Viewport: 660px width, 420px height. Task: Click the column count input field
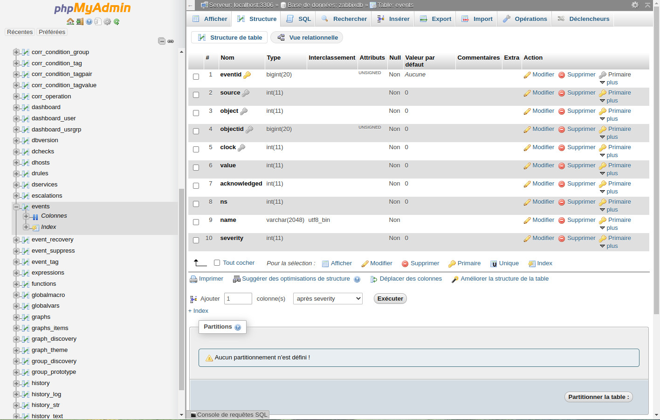tap(238, 299)
